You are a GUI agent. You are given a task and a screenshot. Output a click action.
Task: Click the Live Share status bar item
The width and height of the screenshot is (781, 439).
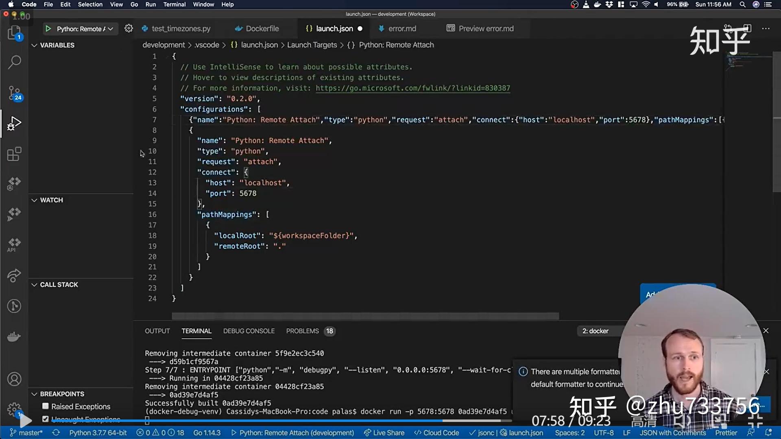tap(384, 433)
